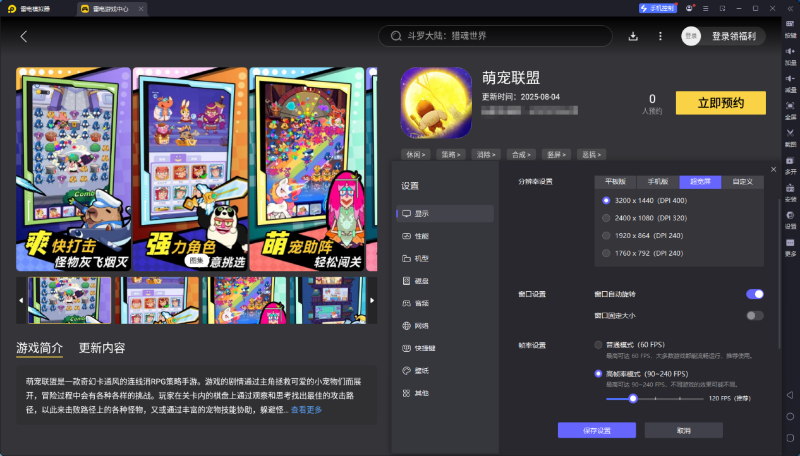Select 高帧率模式 90~240 FPS option
Screen dimensions: 800x456
click(x=598, y=374)
